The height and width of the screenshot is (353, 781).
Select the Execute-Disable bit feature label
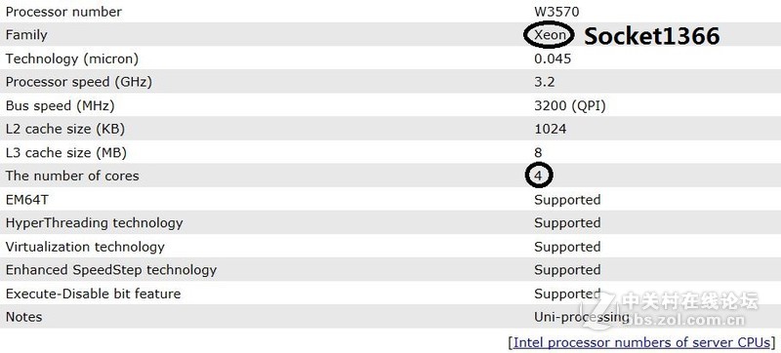(x=93, y=294)
